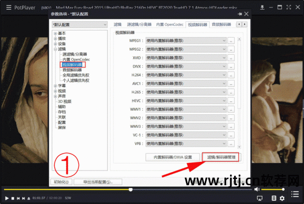This screenshot has height=204, width=304.
Task: Switch to the 内置 OpenCodec tab
Action: click(x=170, y=24)
